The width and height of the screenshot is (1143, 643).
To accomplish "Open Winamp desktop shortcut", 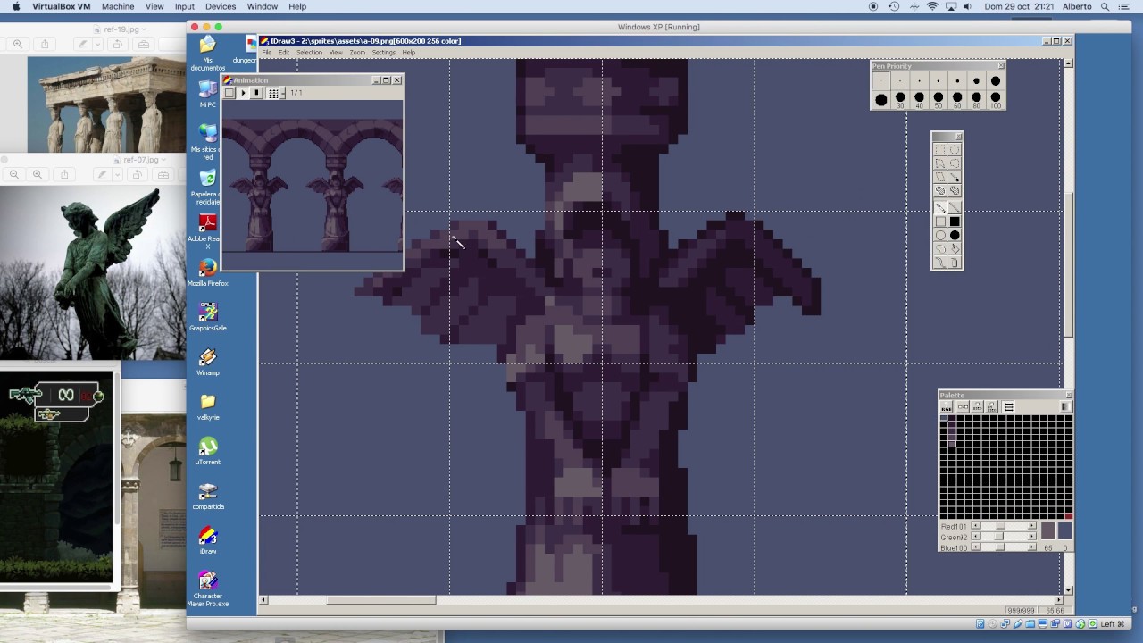I will coord(207,362).
